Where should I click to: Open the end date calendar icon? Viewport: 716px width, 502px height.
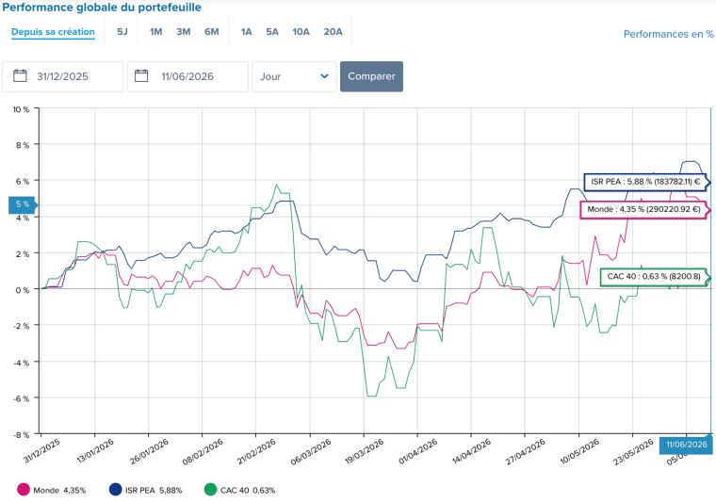[141, 75]
